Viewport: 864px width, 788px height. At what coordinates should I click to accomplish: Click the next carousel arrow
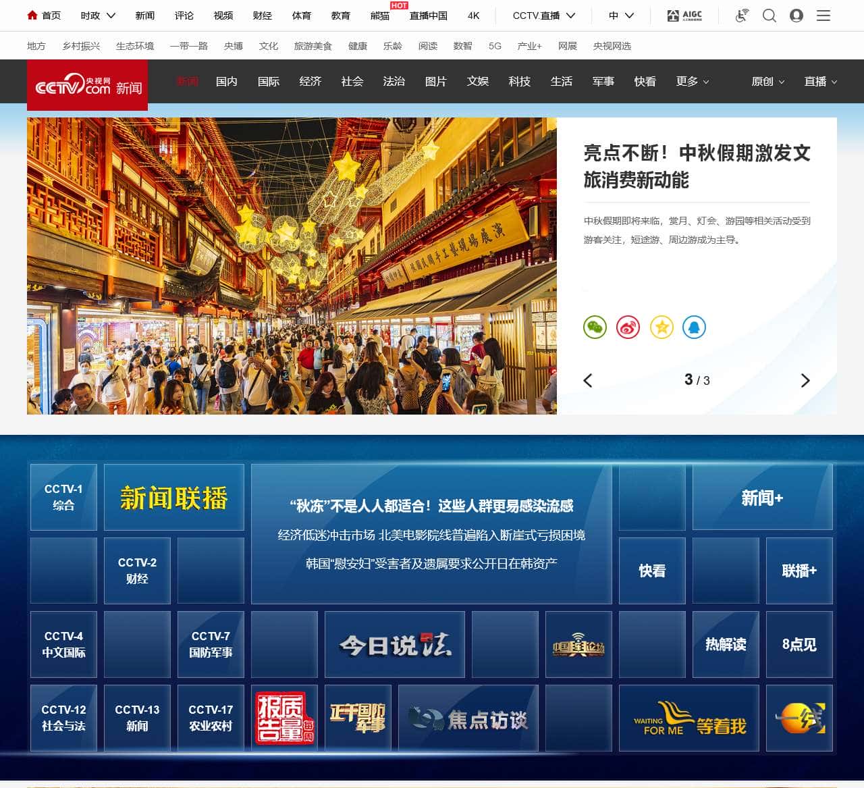805,380
